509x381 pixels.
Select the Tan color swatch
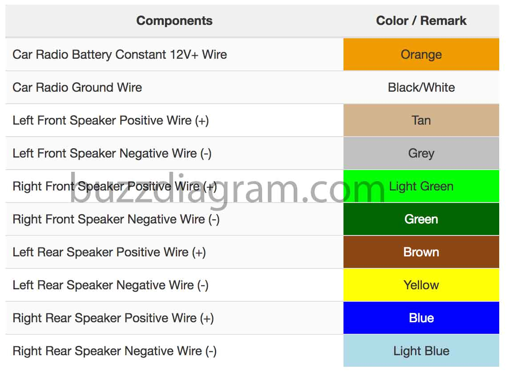(421, 120)
